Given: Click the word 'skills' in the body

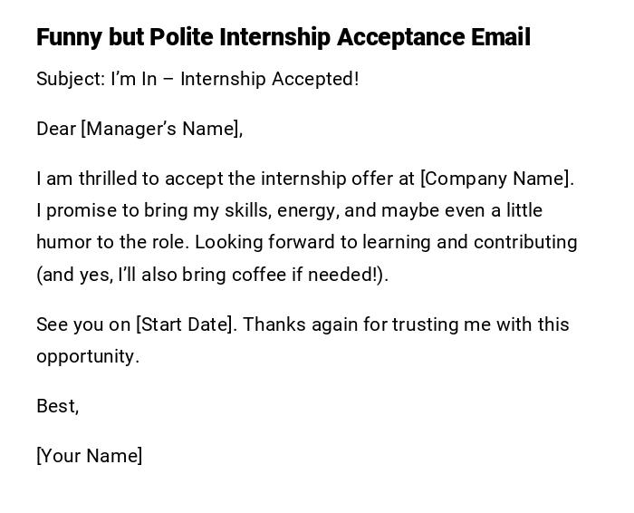Looking at the screenshot, I should [247, 210].
